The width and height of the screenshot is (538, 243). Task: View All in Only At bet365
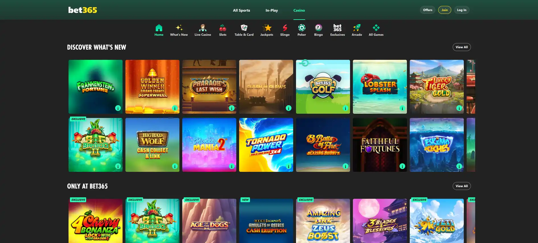point(462,186)
